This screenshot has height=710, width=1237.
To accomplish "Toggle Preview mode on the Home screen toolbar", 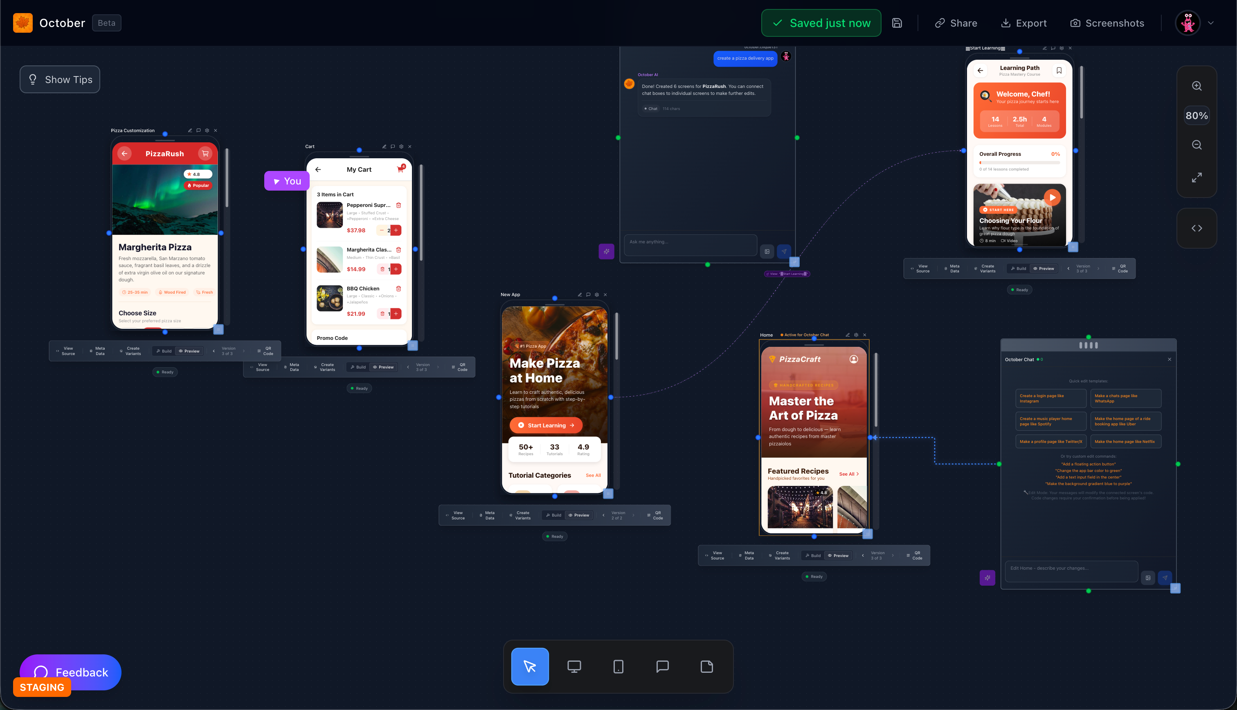I will (838, 555).
